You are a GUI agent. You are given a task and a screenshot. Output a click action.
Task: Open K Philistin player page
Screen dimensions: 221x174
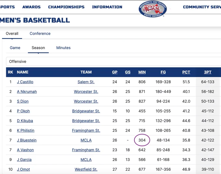coord(25,130)
